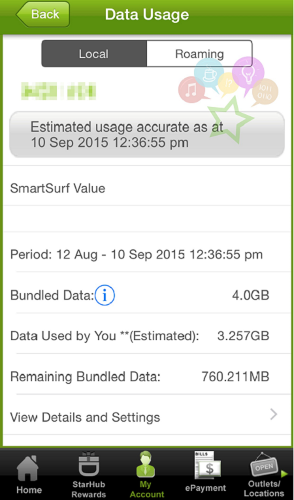Tap the binary code speech bubble
The image size is (294, 500).
point(265,92)
